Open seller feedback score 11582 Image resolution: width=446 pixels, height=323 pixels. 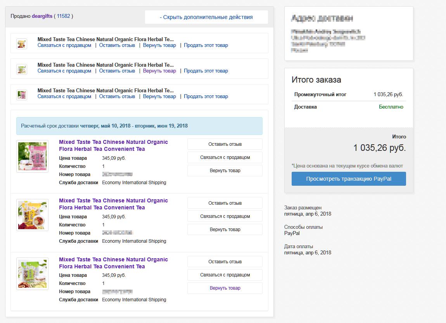click(x=63, y=16)
